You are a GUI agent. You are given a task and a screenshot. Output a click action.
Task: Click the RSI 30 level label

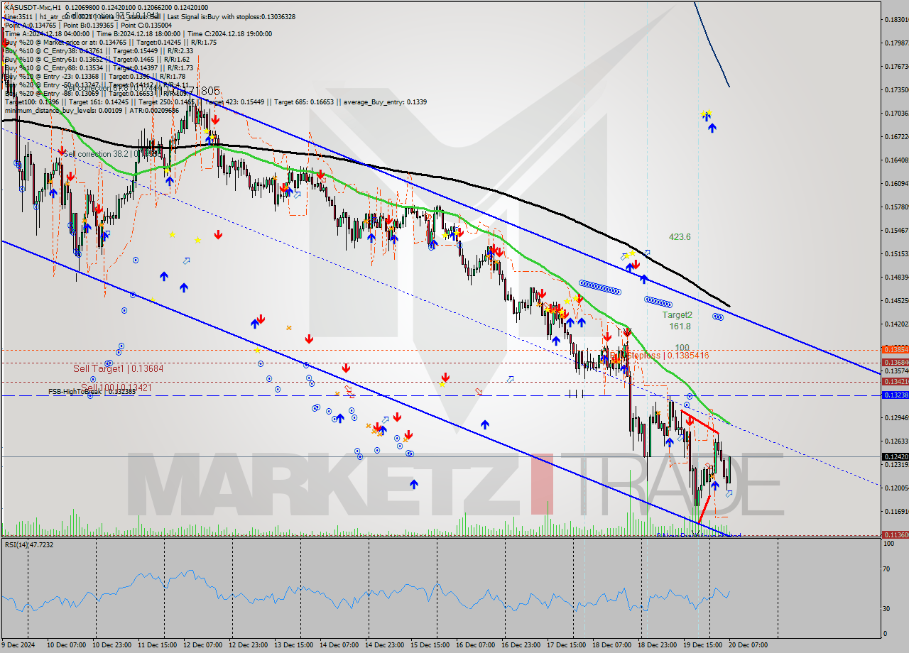tap(887, 608)
